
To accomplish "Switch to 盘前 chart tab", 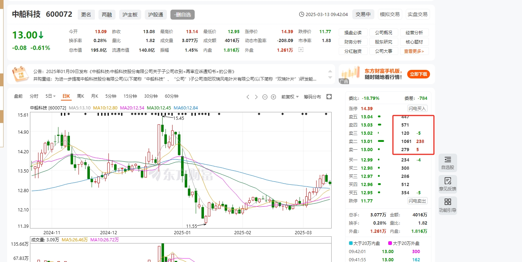I will (18, 96).
